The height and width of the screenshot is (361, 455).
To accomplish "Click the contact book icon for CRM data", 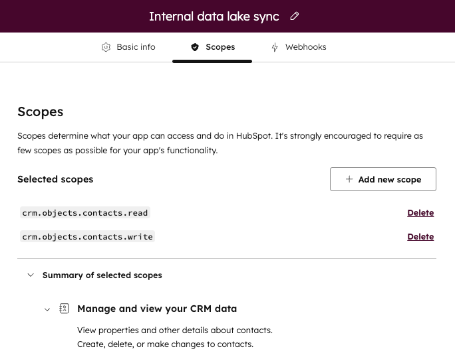I will (x=65, y=309).
